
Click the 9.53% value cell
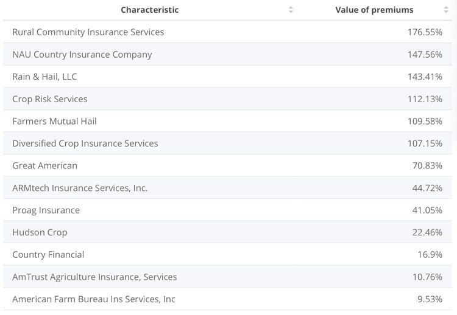(430, 299)
